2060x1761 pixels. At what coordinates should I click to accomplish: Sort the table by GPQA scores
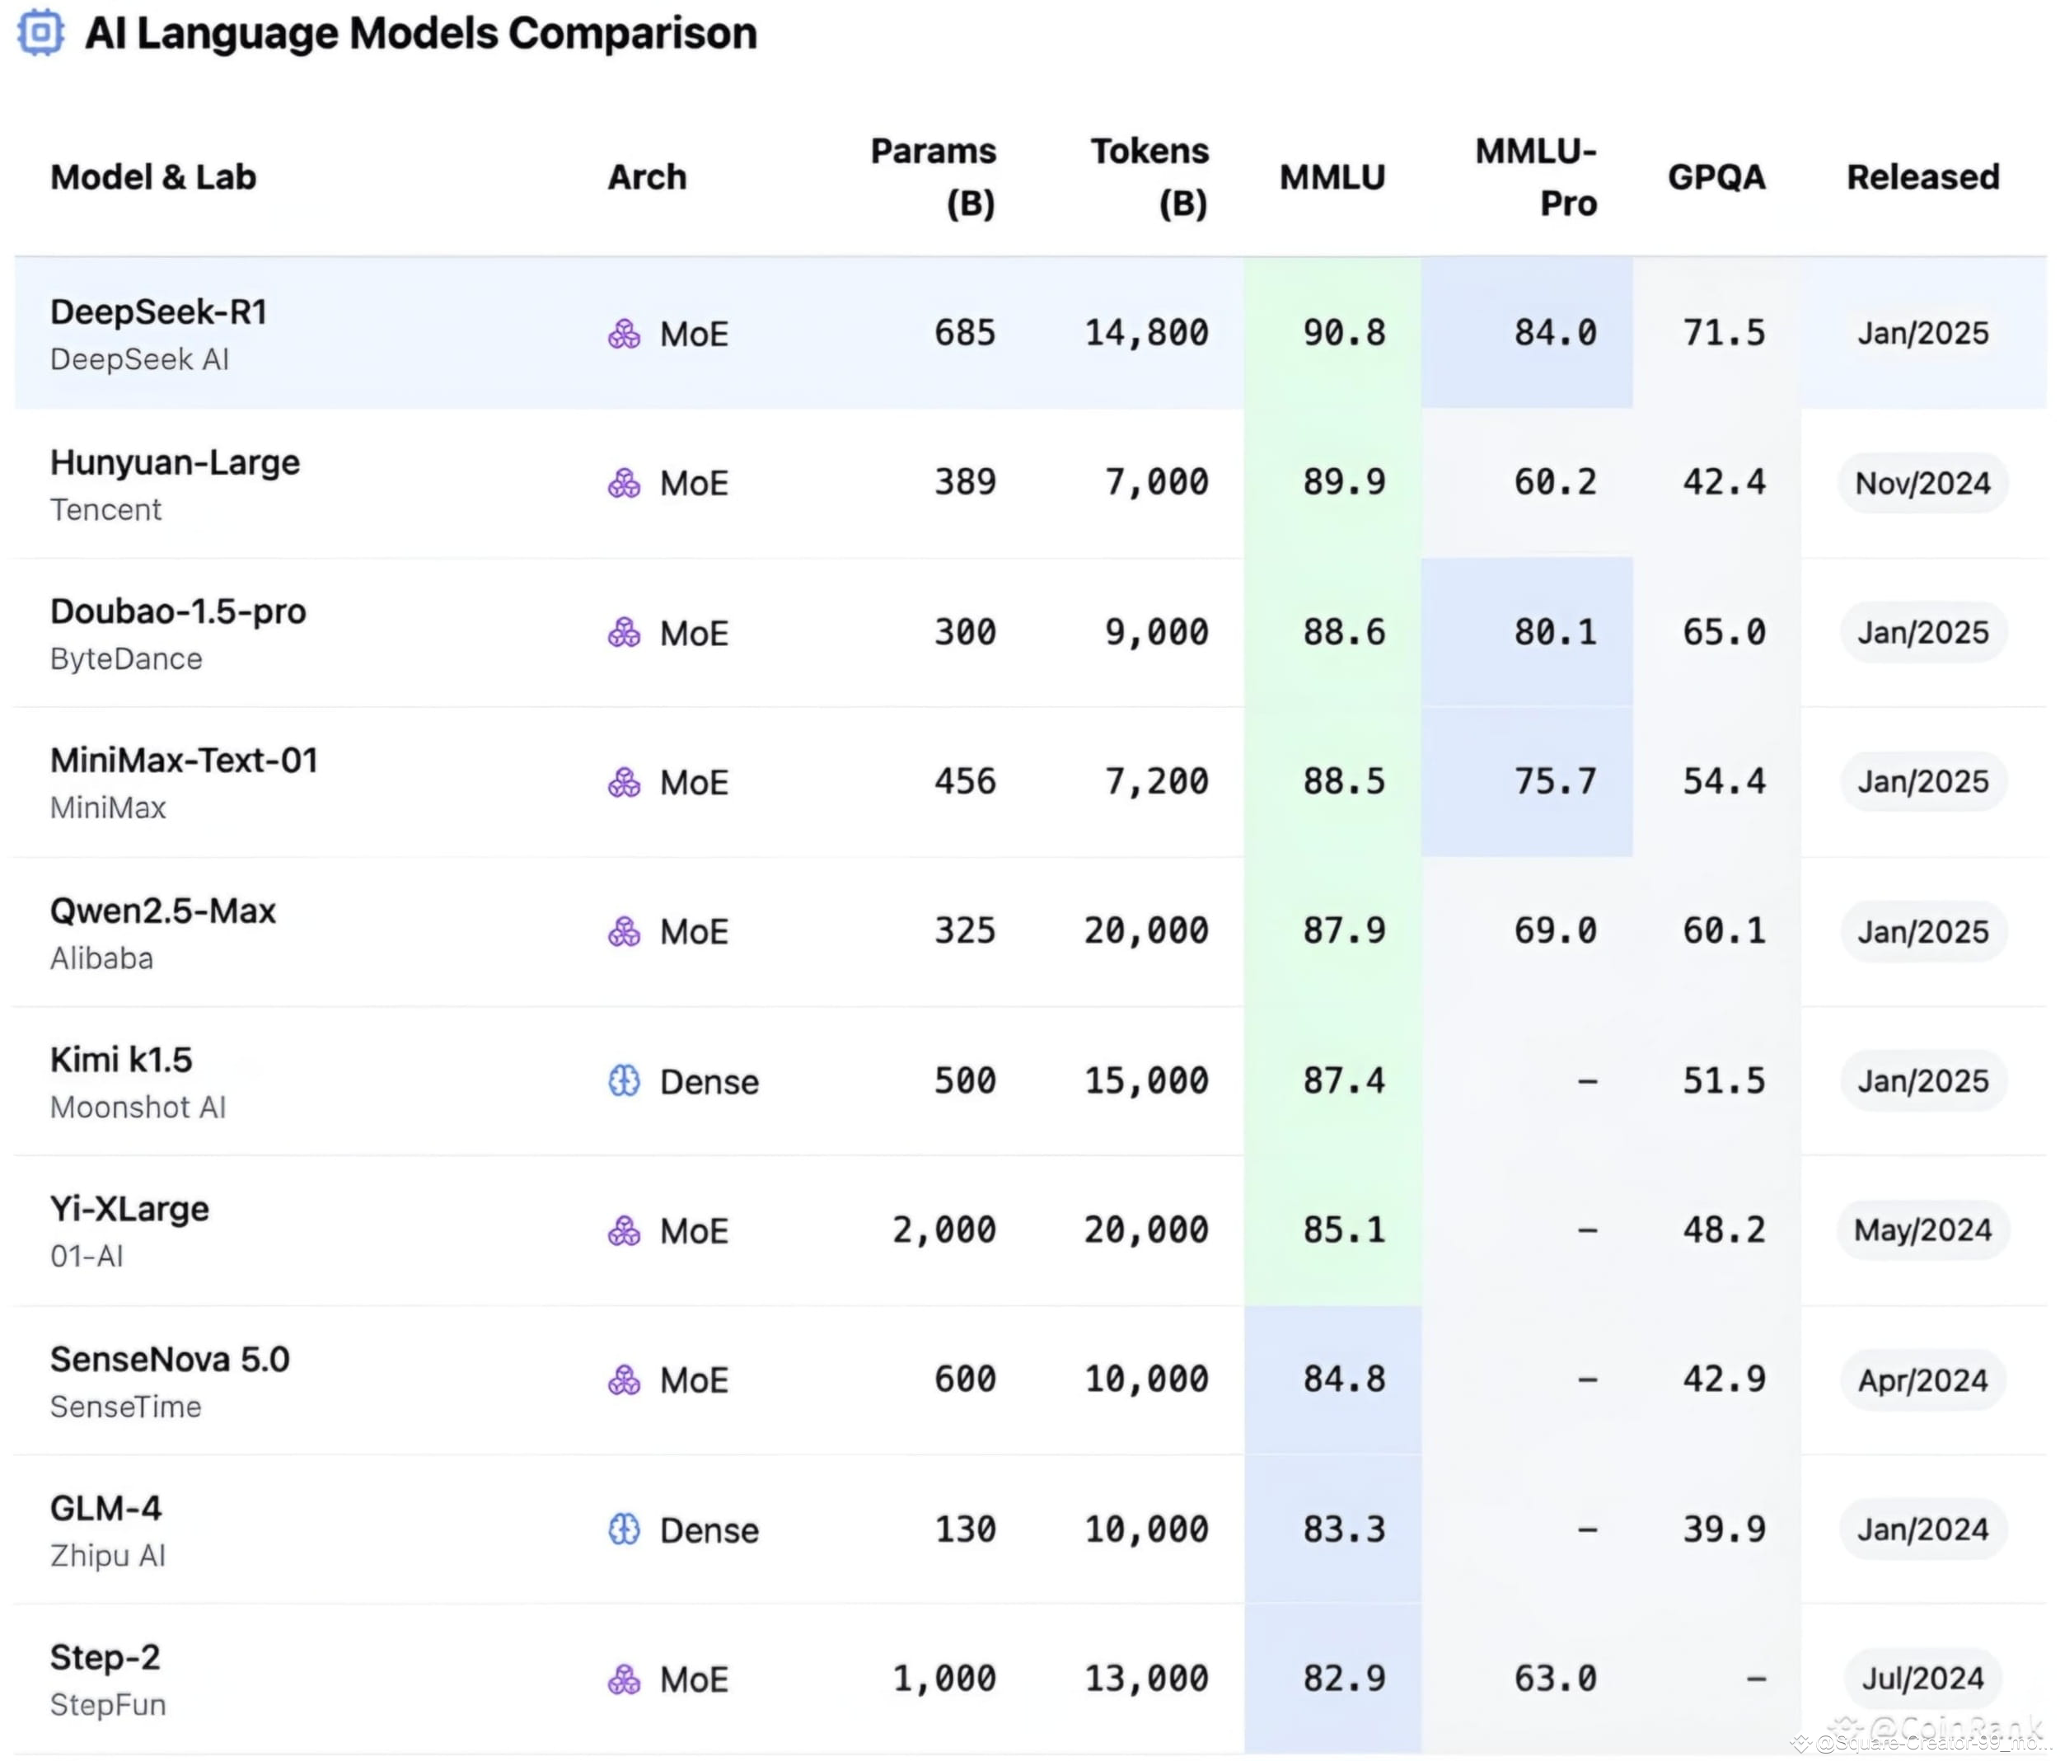coord(1717,177)
